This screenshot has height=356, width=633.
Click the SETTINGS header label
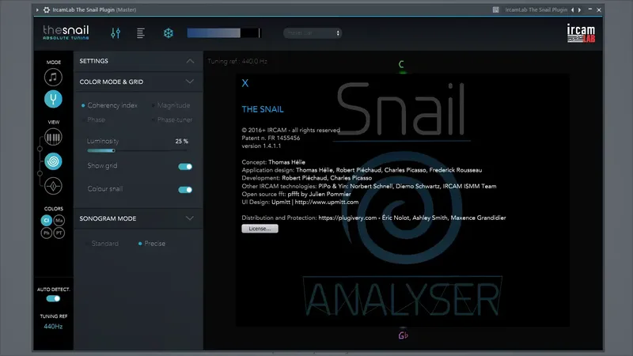pos(93,61)
